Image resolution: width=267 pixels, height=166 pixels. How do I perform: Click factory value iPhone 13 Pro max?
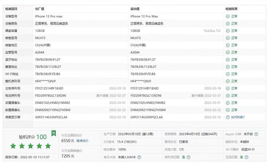[49, 16]
